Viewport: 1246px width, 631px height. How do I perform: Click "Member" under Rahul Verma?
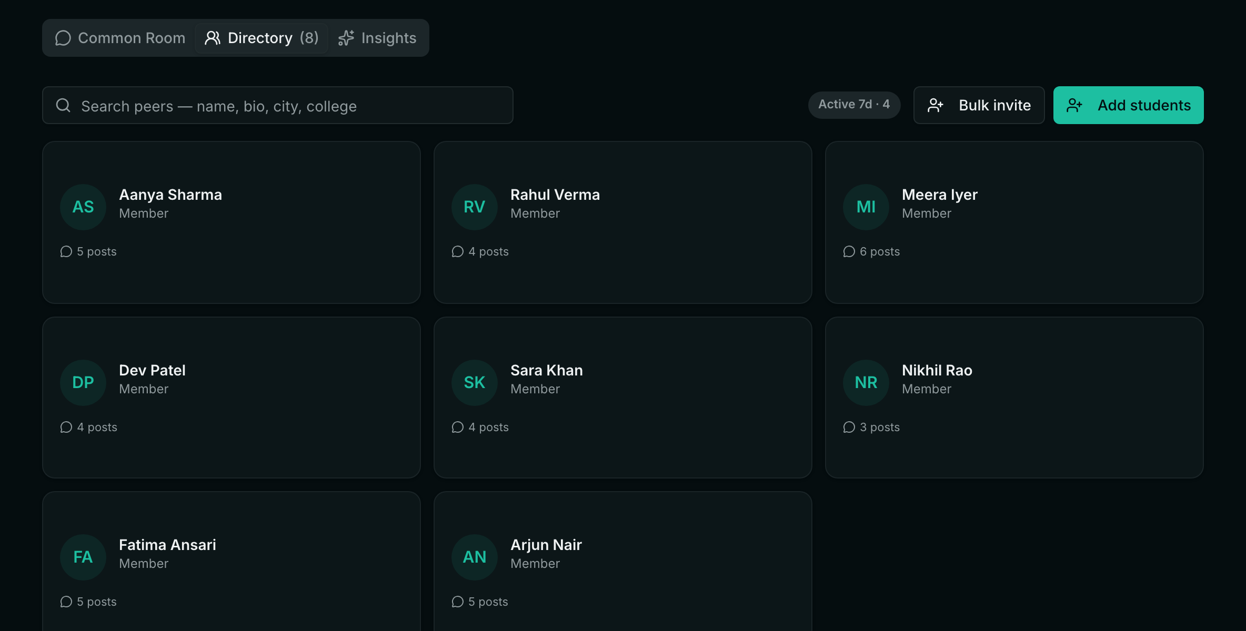[535, 213]
